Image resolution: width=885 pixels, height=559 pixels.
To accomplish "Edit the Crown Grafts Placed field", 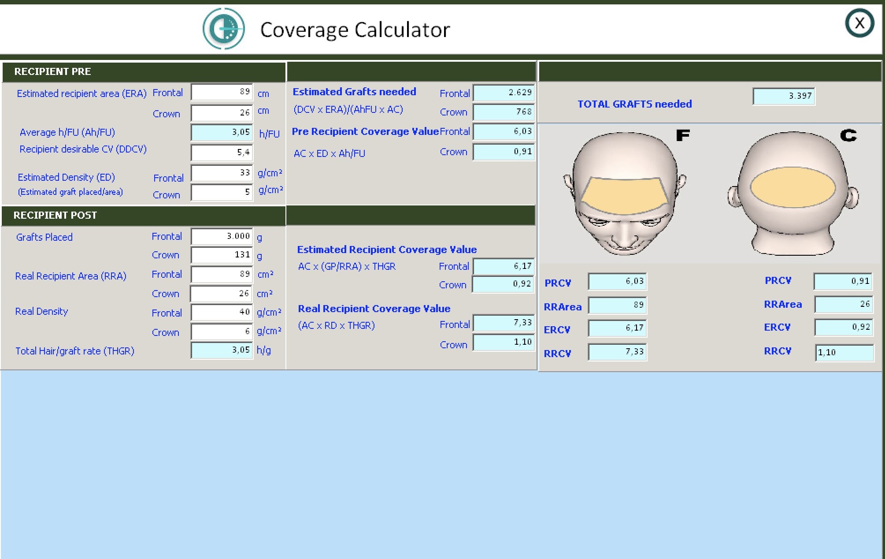I will pos(222,255).
